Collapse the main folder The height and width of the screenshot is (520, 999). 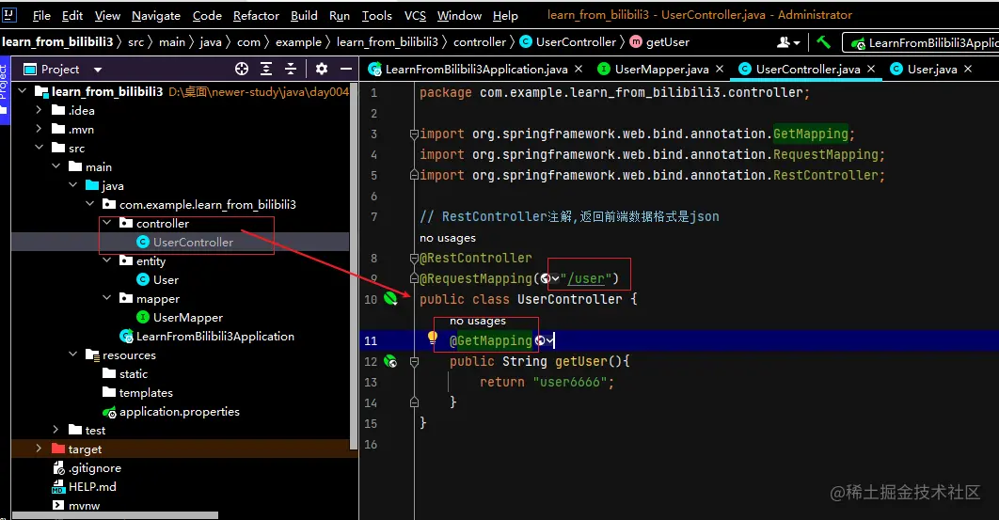(x=56, y=166)
